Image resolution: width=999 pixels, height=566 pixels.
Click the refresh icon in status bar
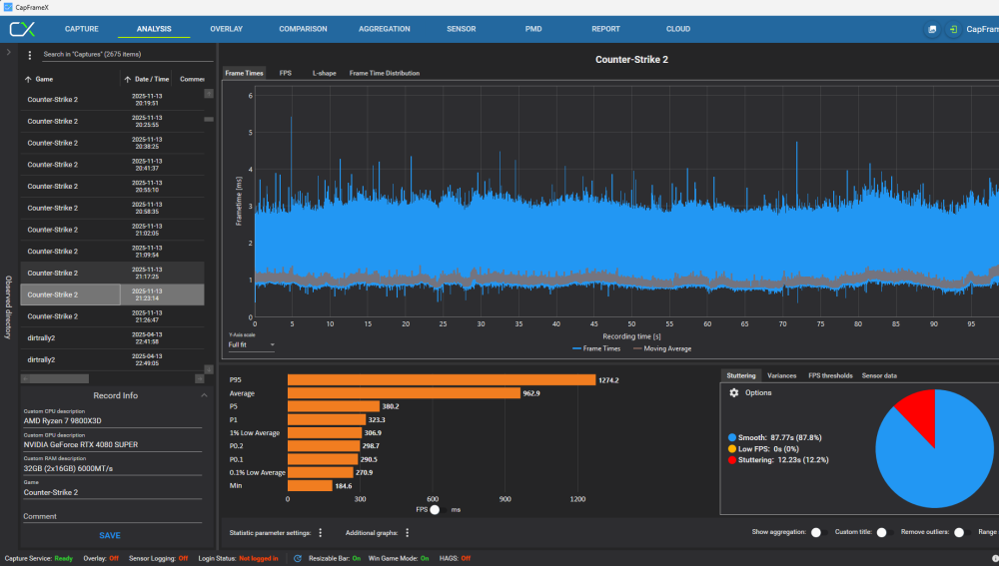(298, 558)
